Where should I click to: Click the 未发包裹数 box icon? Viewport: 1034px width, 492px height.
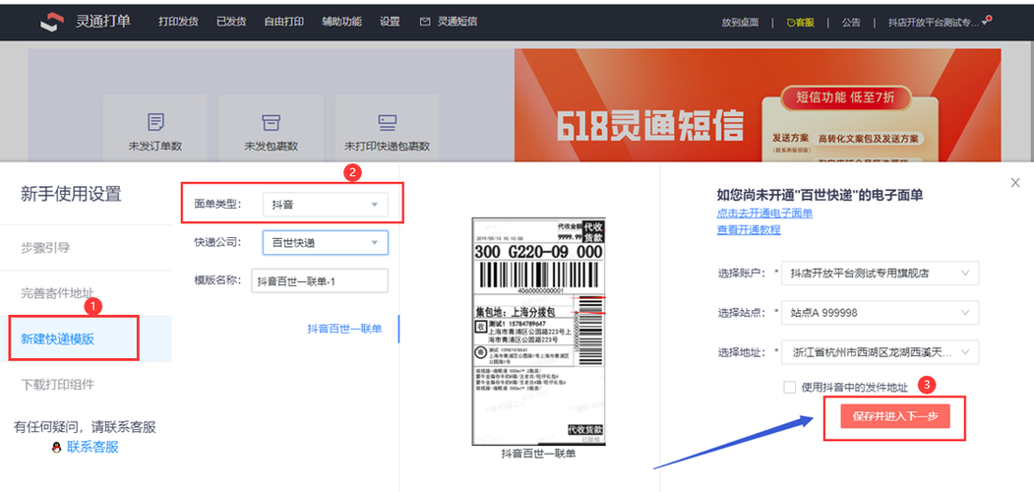(x=271, y=122)
